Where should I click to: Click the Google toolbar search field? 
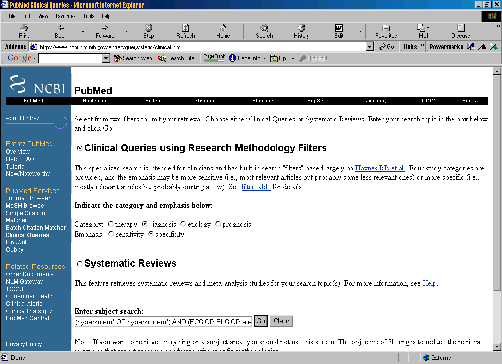click(71, 58)
